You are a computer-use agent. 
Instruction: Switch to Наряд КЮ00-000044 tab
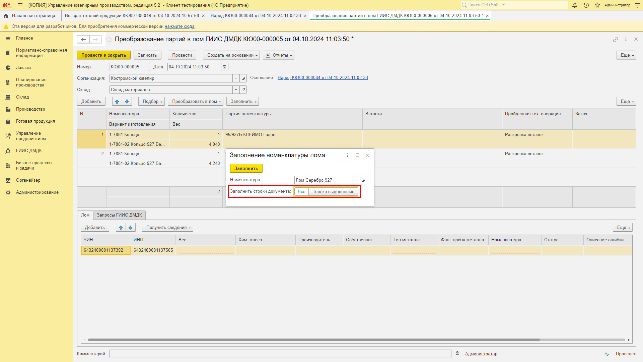[x=256, y=16]
